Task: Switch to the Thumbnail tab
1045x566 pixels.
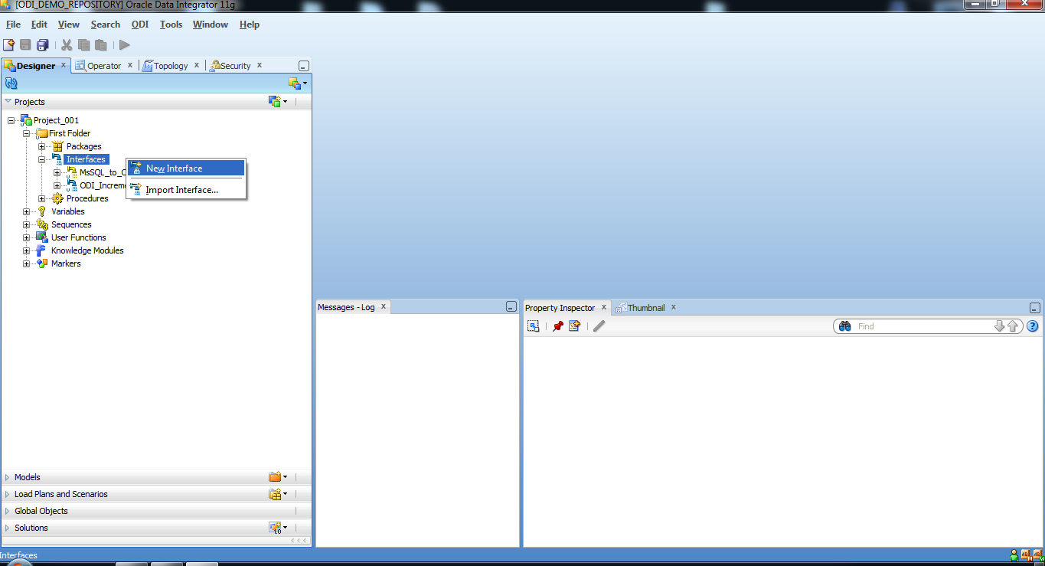Action: click(645, 307)
